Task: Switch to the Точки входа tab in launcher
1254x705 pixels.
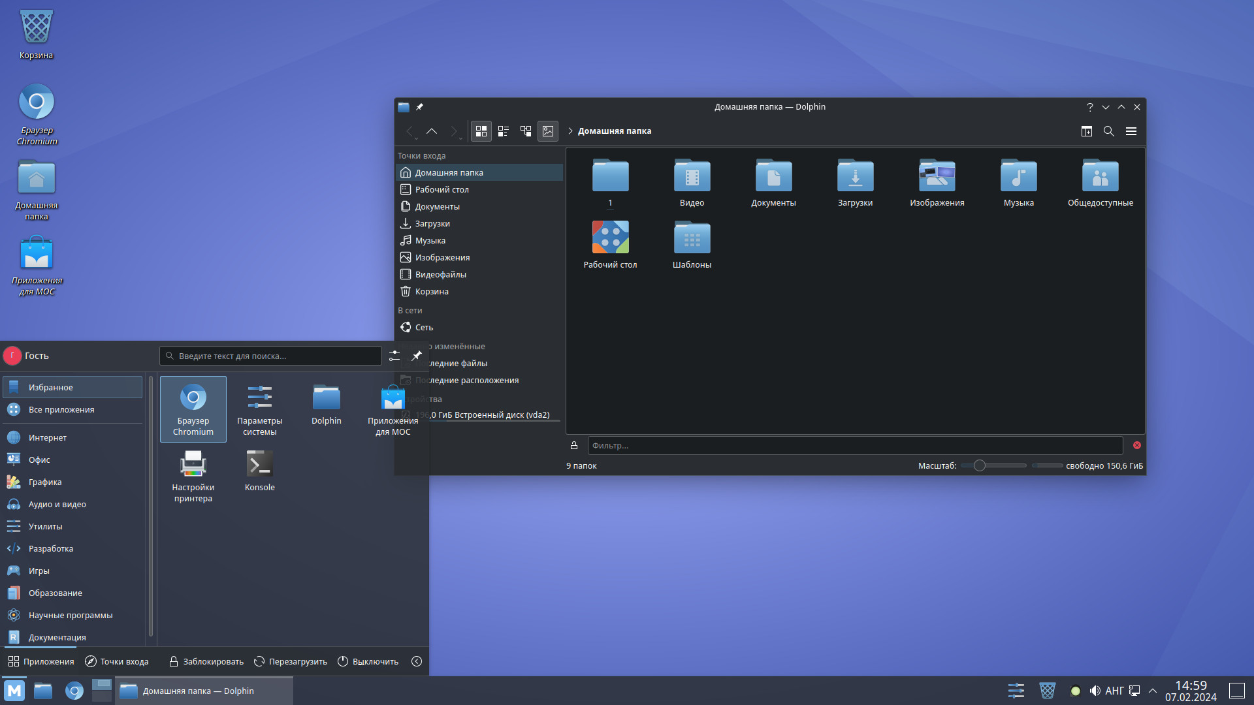Action: point(117,661)
